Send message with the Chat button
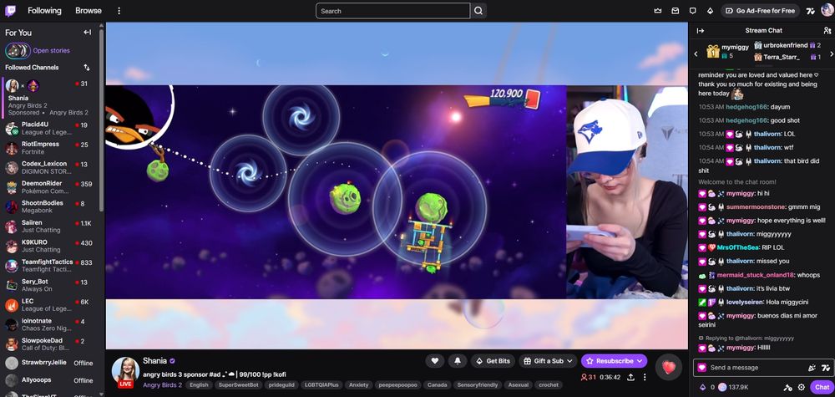Viewport: 835px width, 397px height. coord(822,388)
